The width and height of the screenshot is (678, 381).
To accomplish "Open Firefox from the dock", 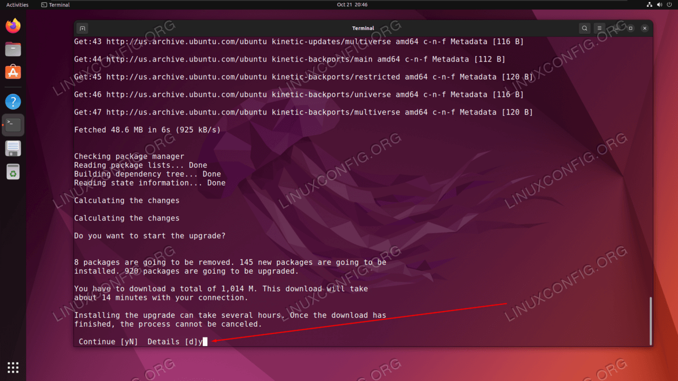I will coord(13,26).
